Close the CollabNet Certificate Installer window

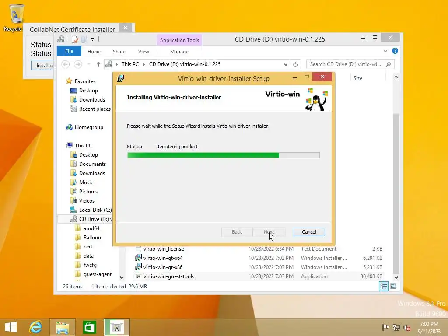tap(126, 28)
